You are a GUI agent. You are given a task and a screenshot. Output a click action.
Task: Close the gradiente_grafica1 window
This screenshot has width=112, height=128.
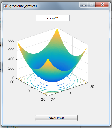(102, 5)
